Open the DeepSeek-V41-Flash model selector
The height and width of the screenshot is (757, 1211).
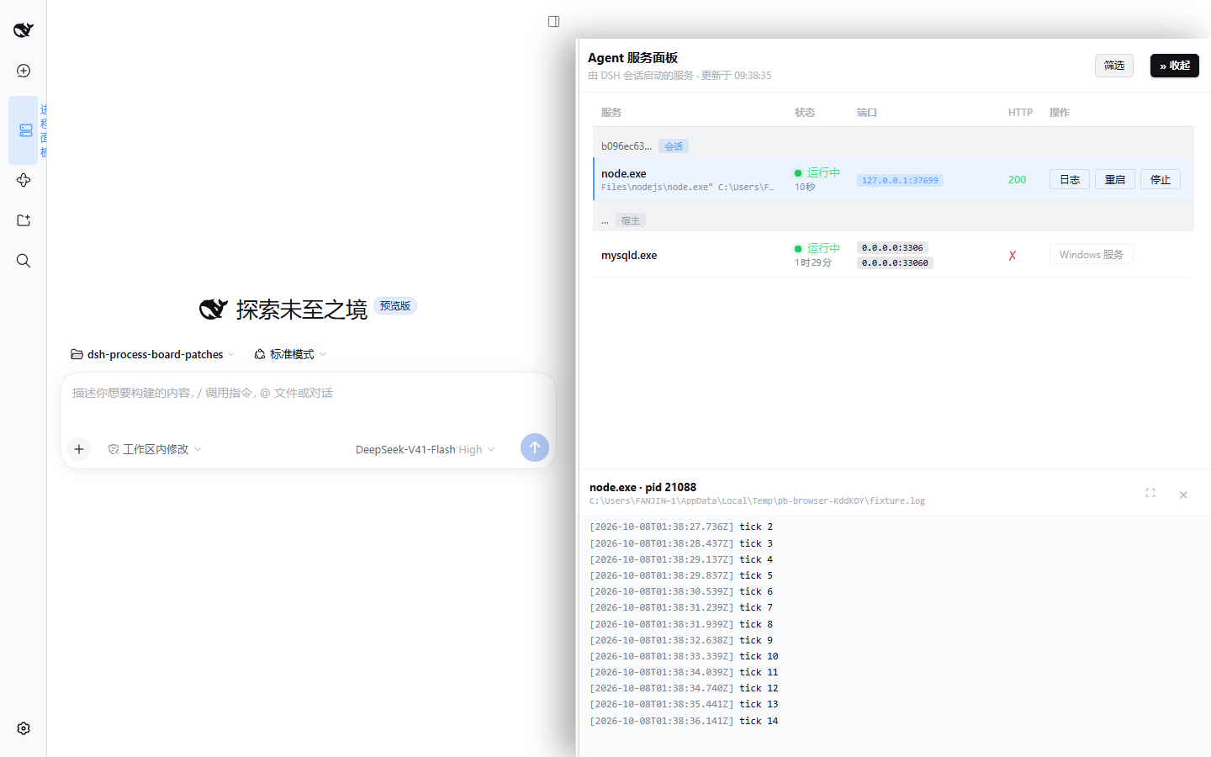click(x=426, y=449)
